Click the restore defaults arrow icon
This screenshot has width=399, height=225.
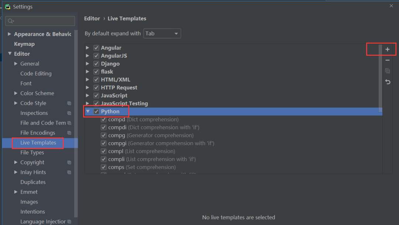pos(387,82)
